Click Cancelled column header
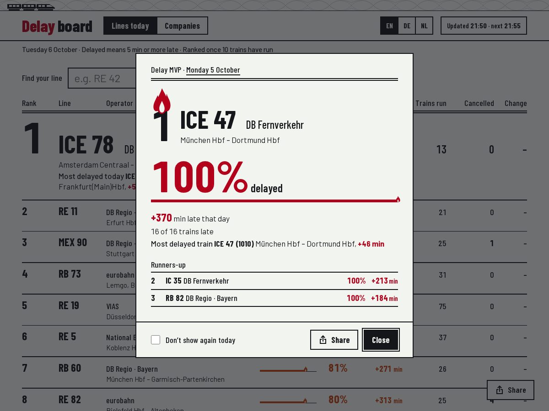Image resolution: width=549 pixels, height=411 pixels. (479, 103)
